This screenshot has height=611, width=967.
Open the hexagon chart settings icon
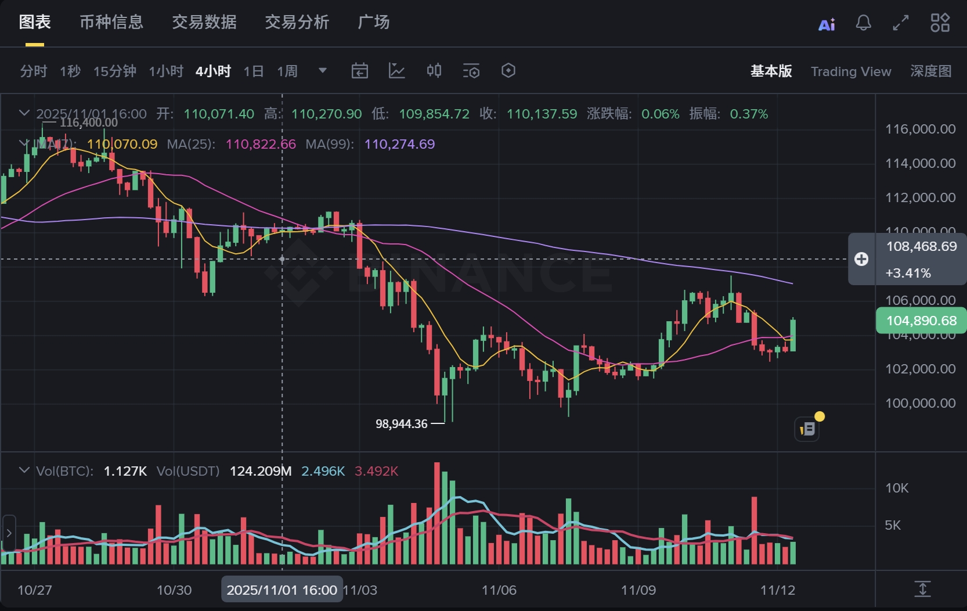[508, 71]
